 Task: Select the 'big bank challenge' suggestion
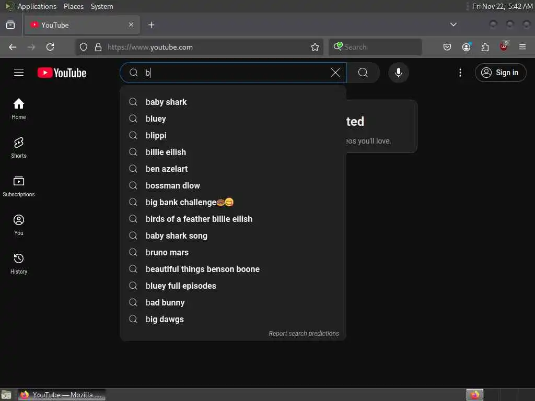(233, 202)
